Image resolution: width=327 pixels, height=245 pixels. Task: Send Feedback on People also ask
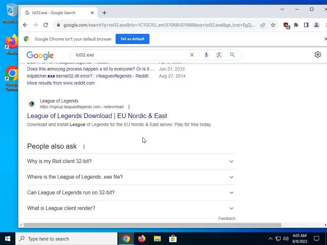pyautogui.click(x=227, y=218)
